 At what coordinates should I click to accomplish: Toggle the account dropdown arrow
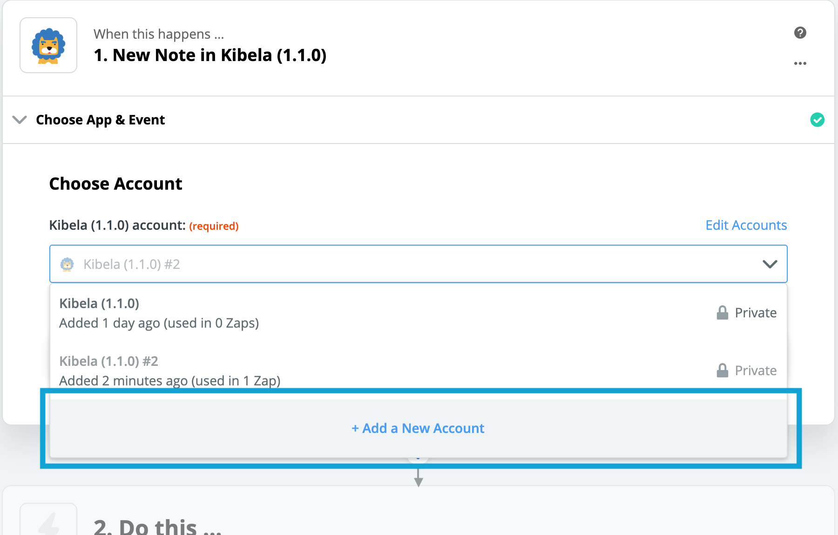[x=770, y=264]
